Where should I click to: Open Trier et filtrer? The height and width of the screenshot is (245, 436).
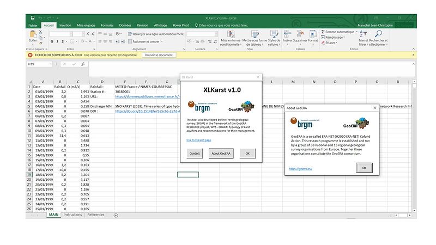click(363, 38)
